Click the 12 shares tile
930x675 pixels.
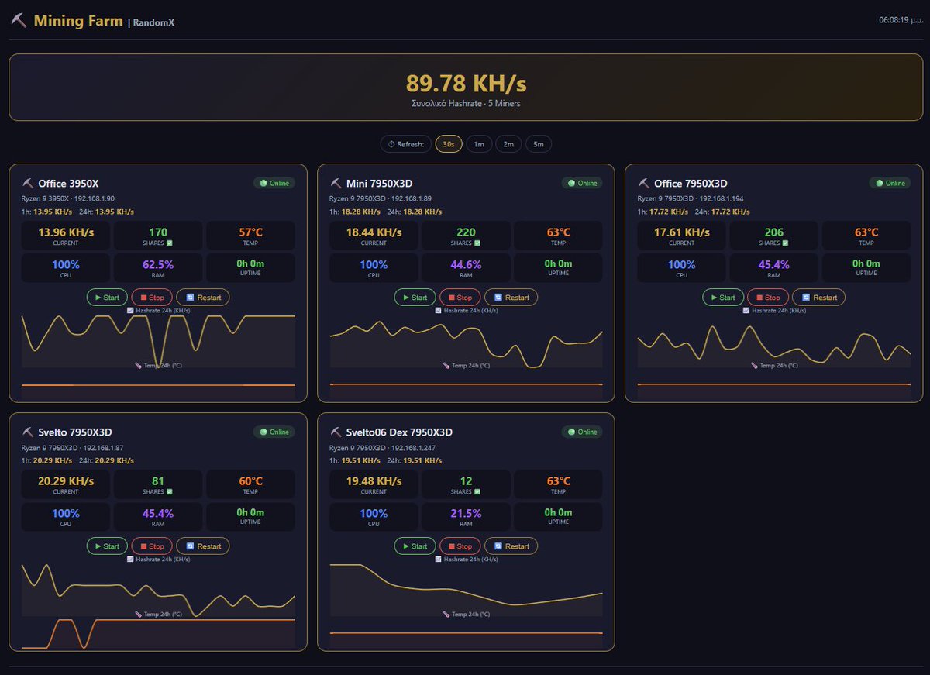tap(467, 484)
